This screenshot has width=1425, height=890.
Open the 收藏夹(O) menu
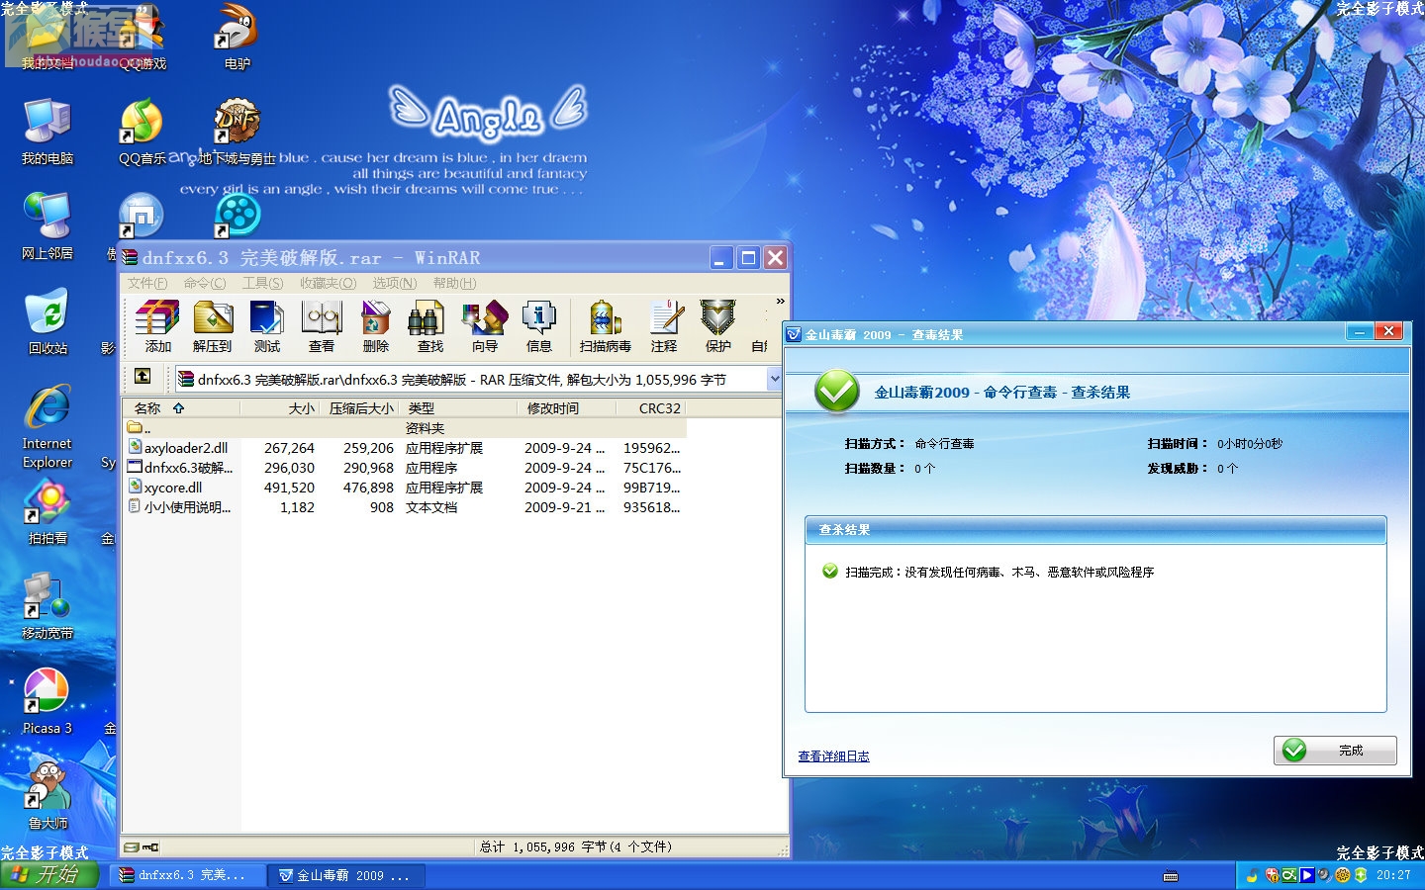(x=328, y=283)
